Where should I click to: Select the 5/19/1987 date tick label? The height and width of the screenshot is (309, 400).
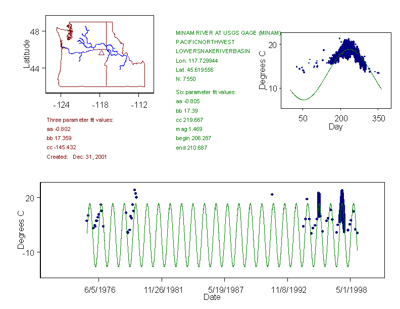[225, 290]
